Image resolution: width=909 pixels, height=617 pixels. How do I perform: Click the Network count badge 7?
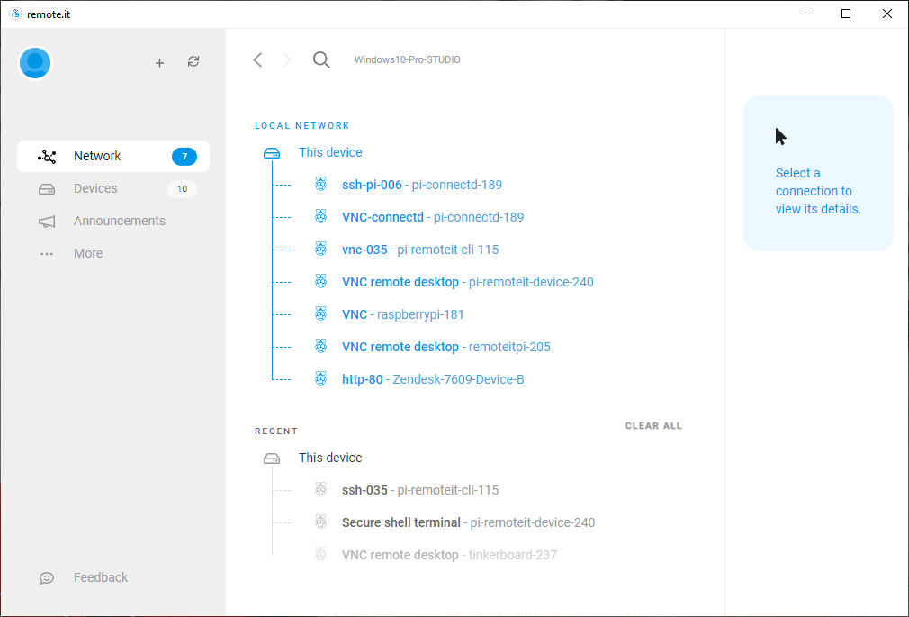[x=184, y=156]
